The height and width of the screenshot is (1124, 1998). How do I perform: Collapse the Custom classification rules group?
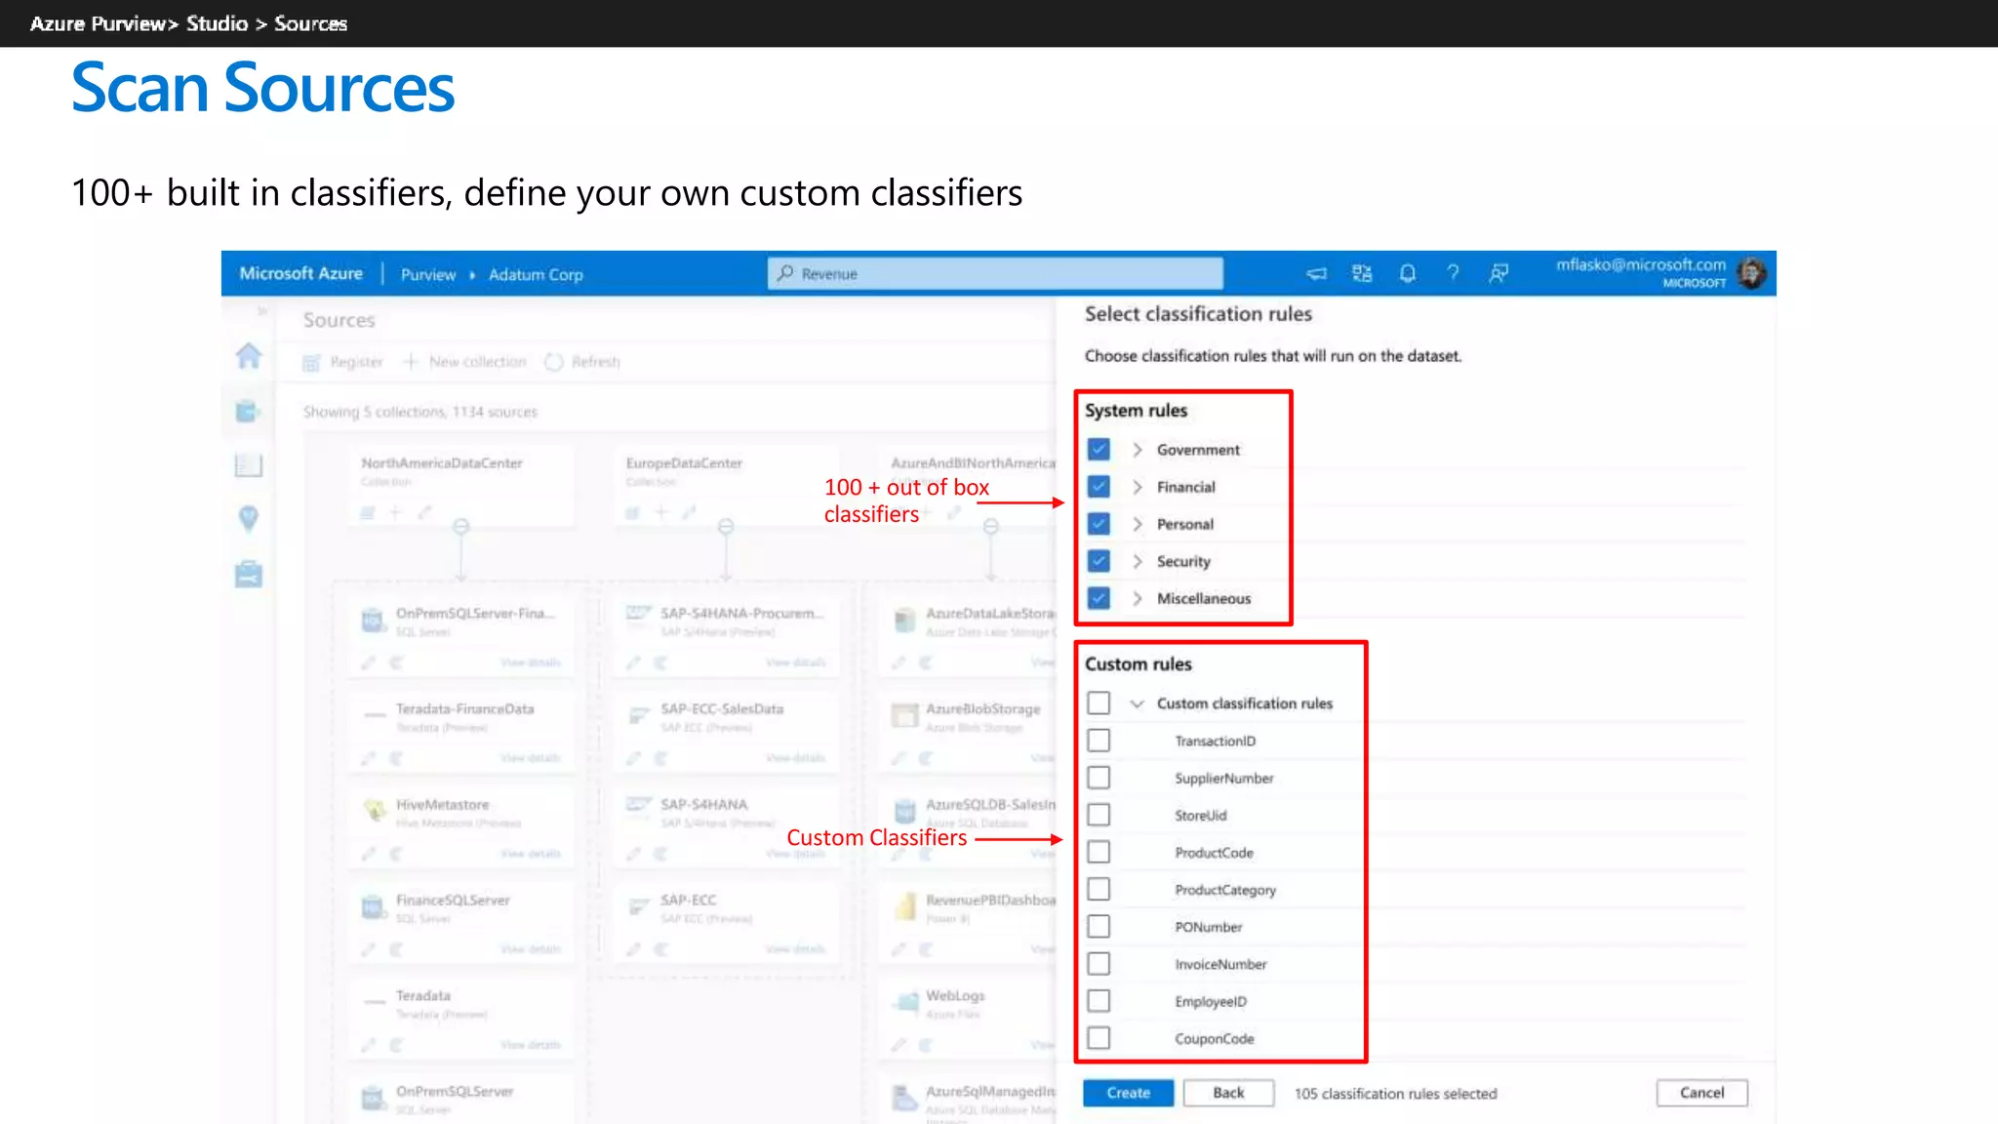[x=1137, y=703]
